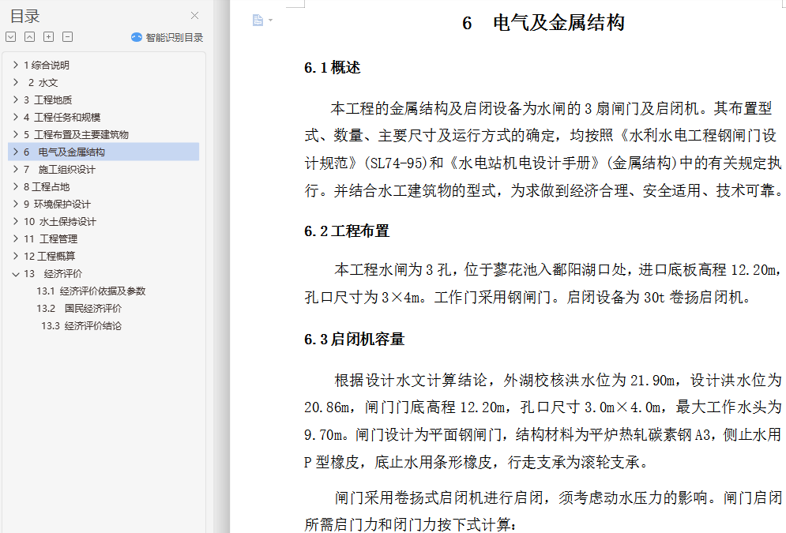
Task: Click the expand-all-levels icon in 目录 toolbar
Action: click(10, 37)
